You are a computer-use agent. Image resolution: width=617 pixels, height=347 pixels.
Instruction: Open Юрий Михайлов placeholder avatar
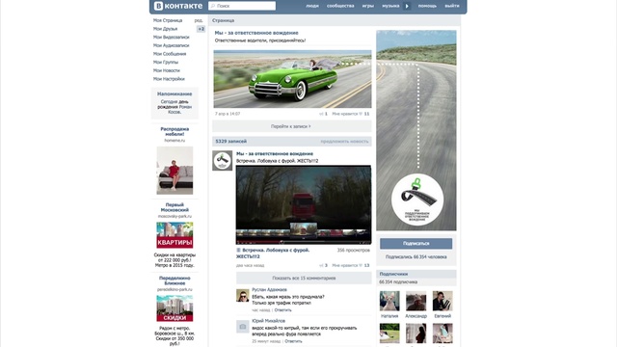tap(242, 327)
